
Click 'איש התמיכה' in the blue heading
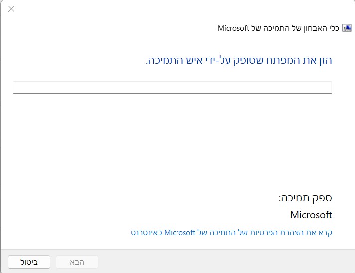coord(172,61)
